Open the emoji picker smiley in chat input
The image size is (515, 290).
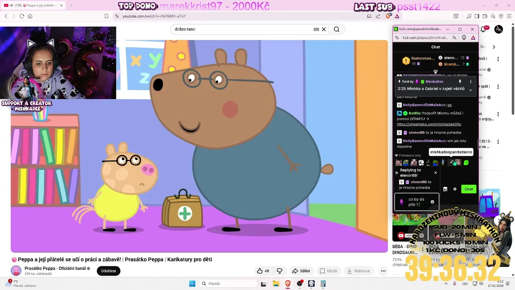(433, 202)
